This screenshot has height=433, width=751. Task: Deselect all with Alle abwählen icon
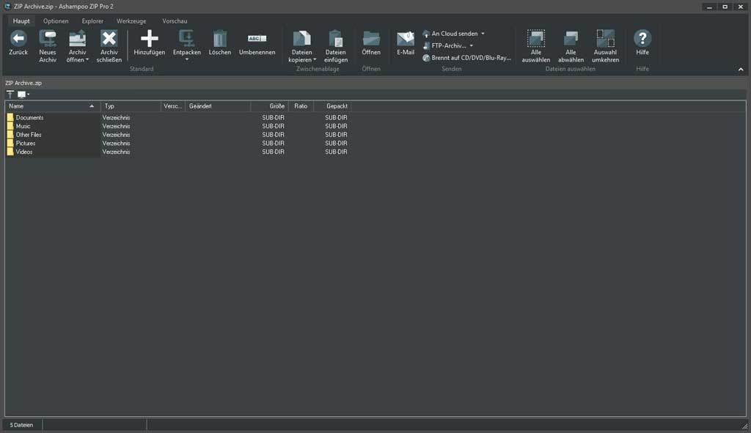571,38
